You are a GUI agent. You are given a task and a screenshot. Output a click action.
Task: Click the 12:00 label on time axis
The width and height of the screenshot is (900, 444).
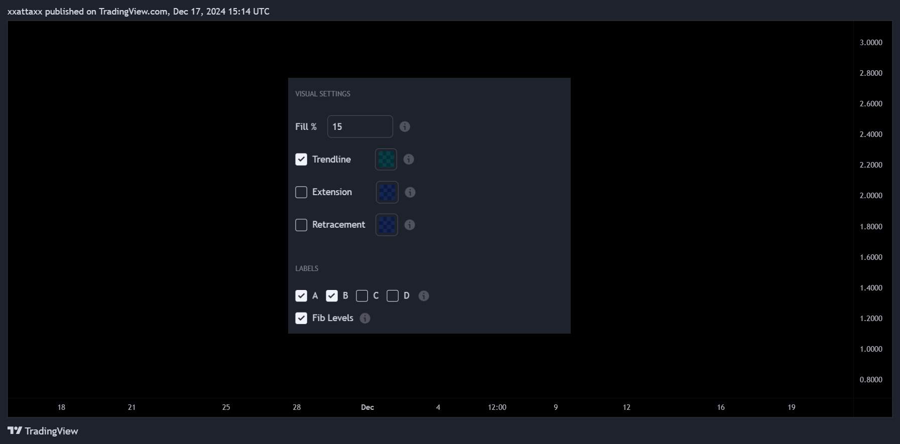tap(497, 407)
